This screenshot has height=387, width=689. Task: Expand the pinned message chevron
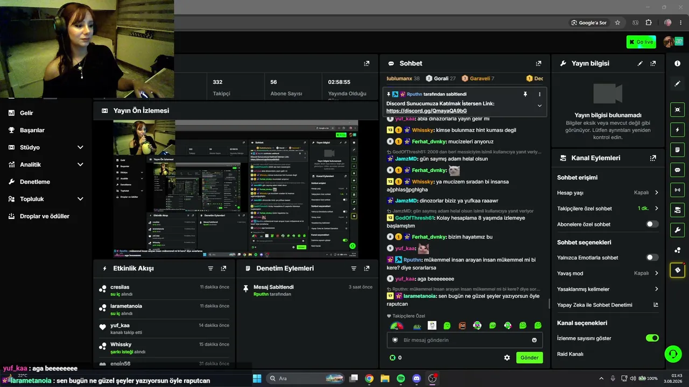[x=539, y=106]
